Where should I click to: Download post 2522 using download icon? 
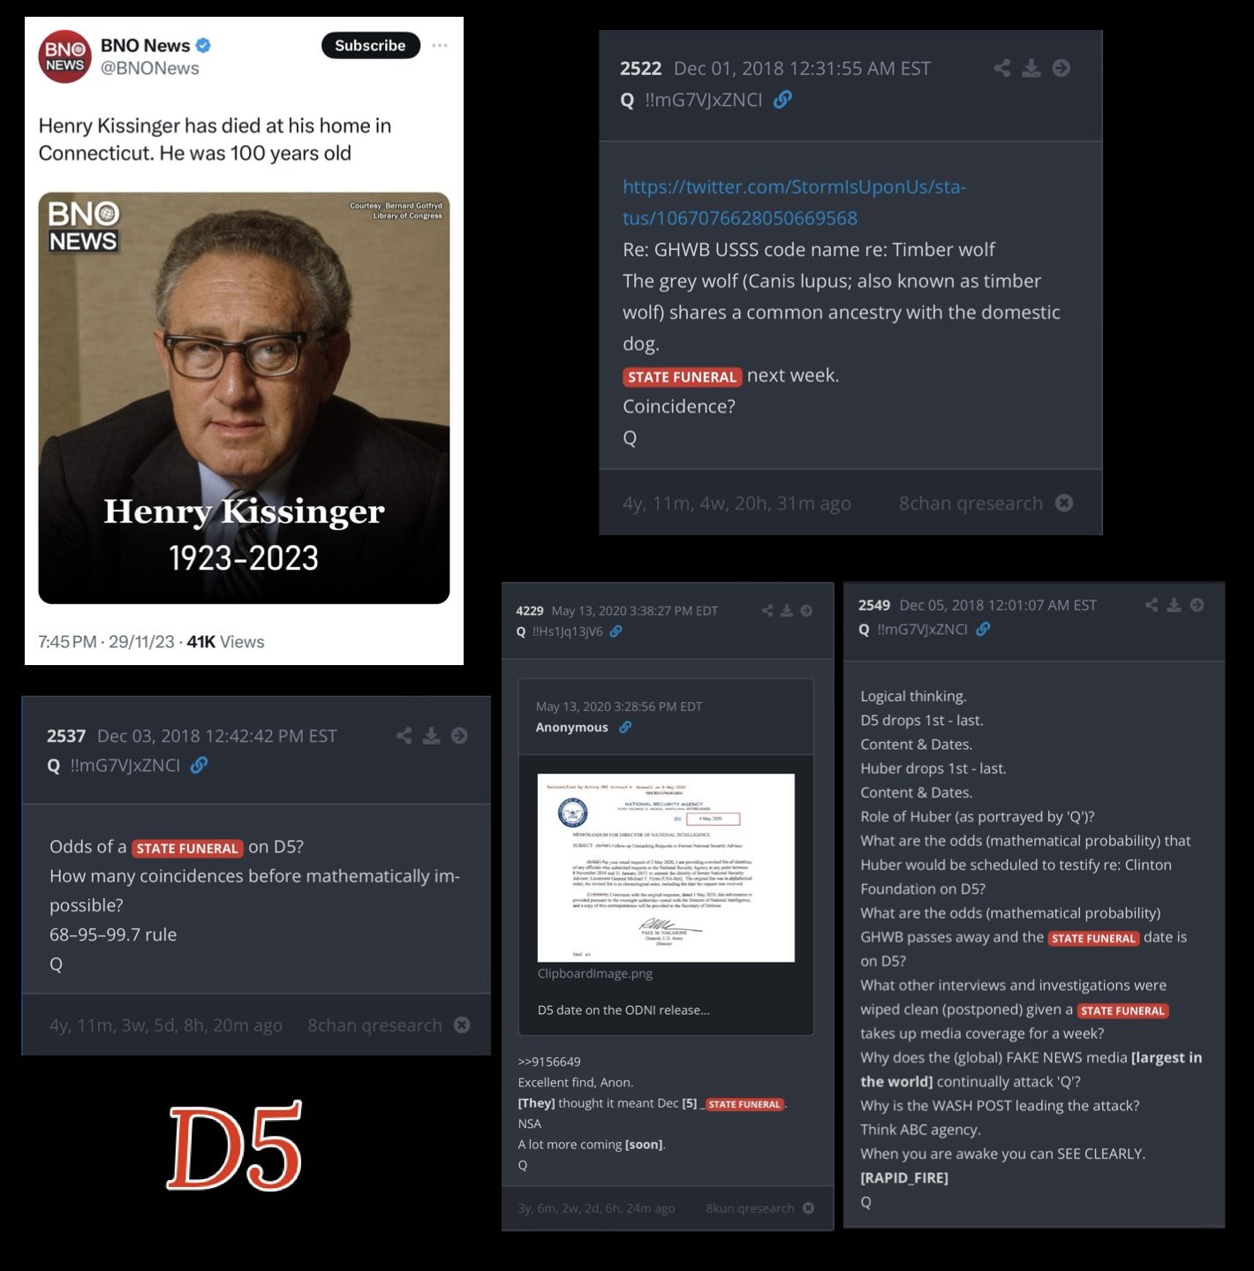click(x=1031, y=68)
